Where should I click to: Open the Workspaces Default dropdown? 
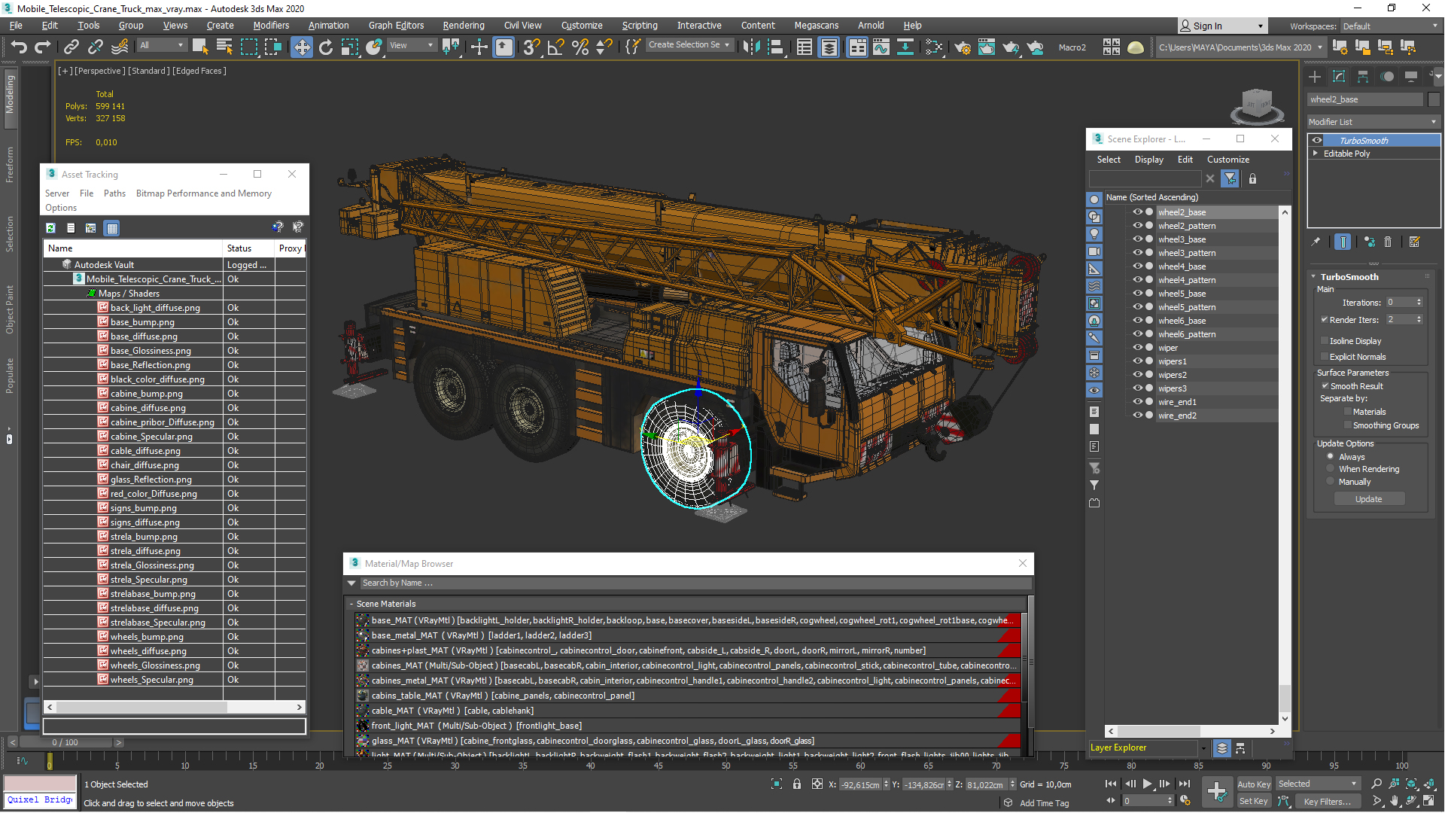[1391, 26]
